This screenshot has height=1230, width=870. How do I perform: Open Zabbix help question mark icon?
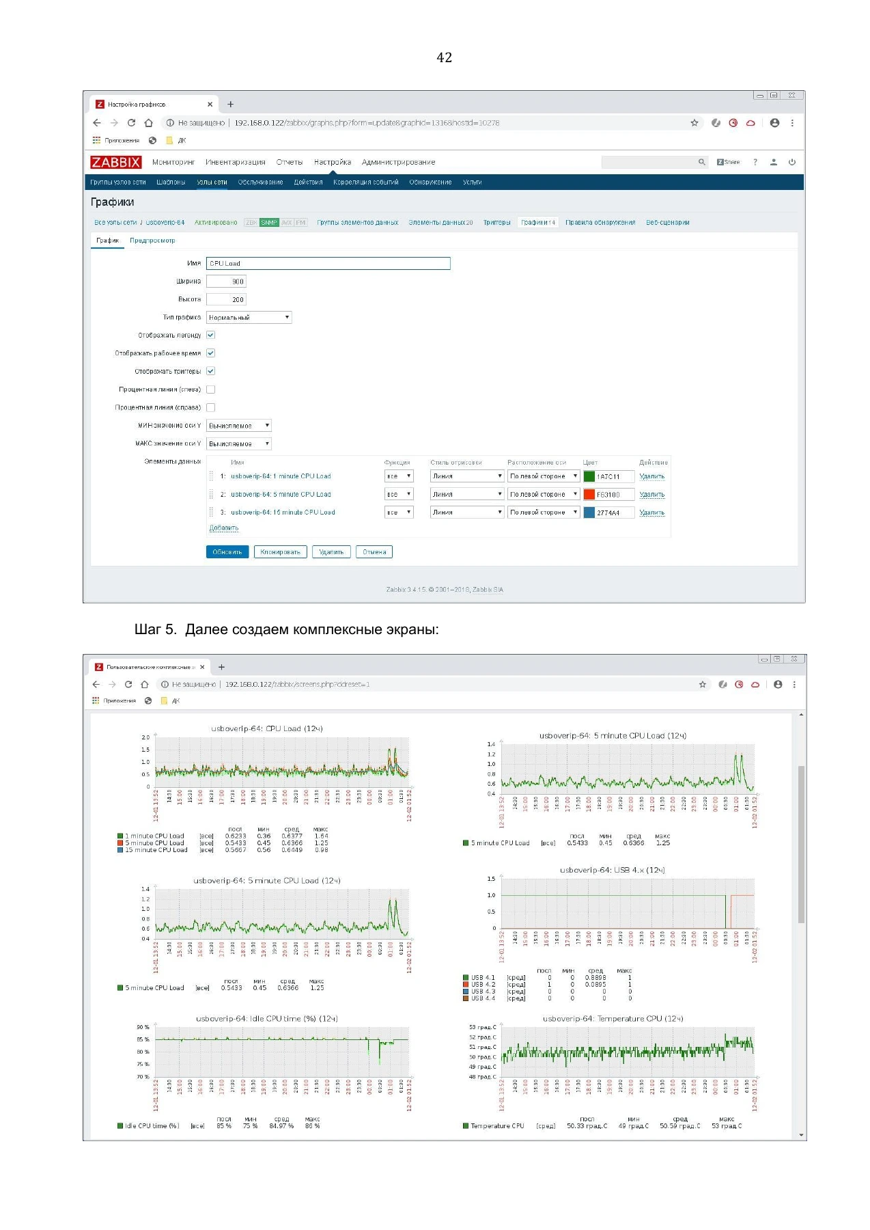[x=755, y=162]
